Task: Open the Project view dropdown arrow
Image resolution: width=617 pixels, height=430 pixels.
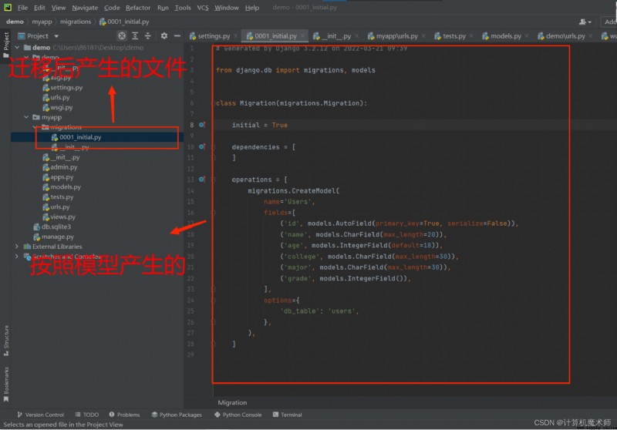Action: 56,36
